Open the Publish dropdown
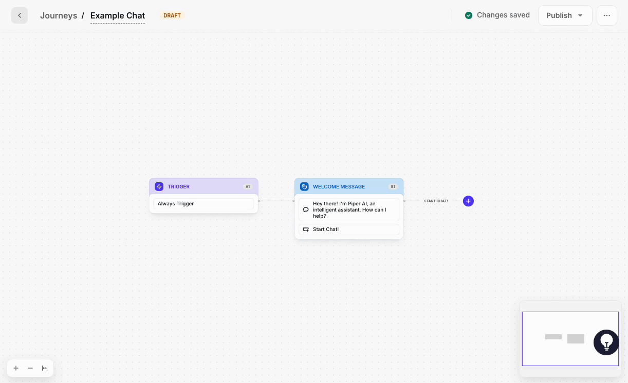This screenshot has height=383, width=628. 559,15
